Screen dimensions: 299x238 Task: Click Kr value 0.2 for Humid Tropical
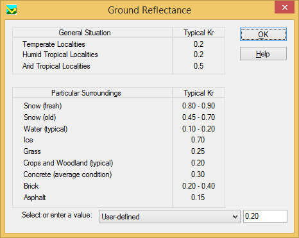198,55
